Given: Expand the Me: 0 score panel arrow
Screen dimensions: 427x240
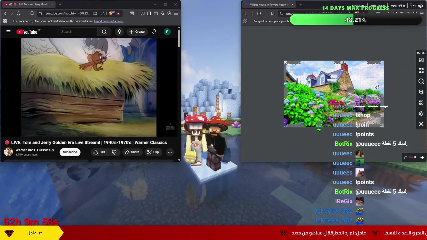Looking at the screenshot, I should click(422, 157).
